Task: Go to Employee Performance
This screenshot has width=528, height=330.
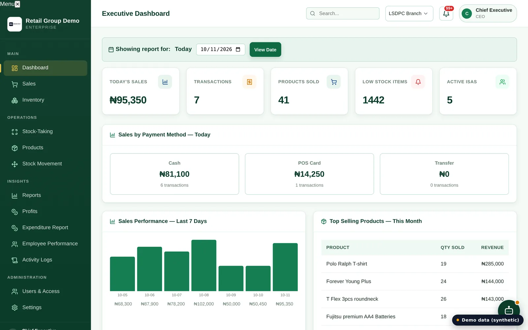Action: (46, 244)
